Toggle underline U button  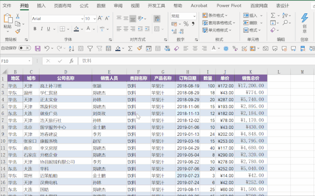coord(48,29)
